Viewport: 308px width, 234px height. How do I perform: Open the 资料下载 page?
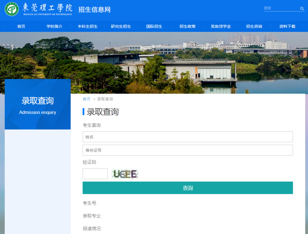click(x=287, y=26)
